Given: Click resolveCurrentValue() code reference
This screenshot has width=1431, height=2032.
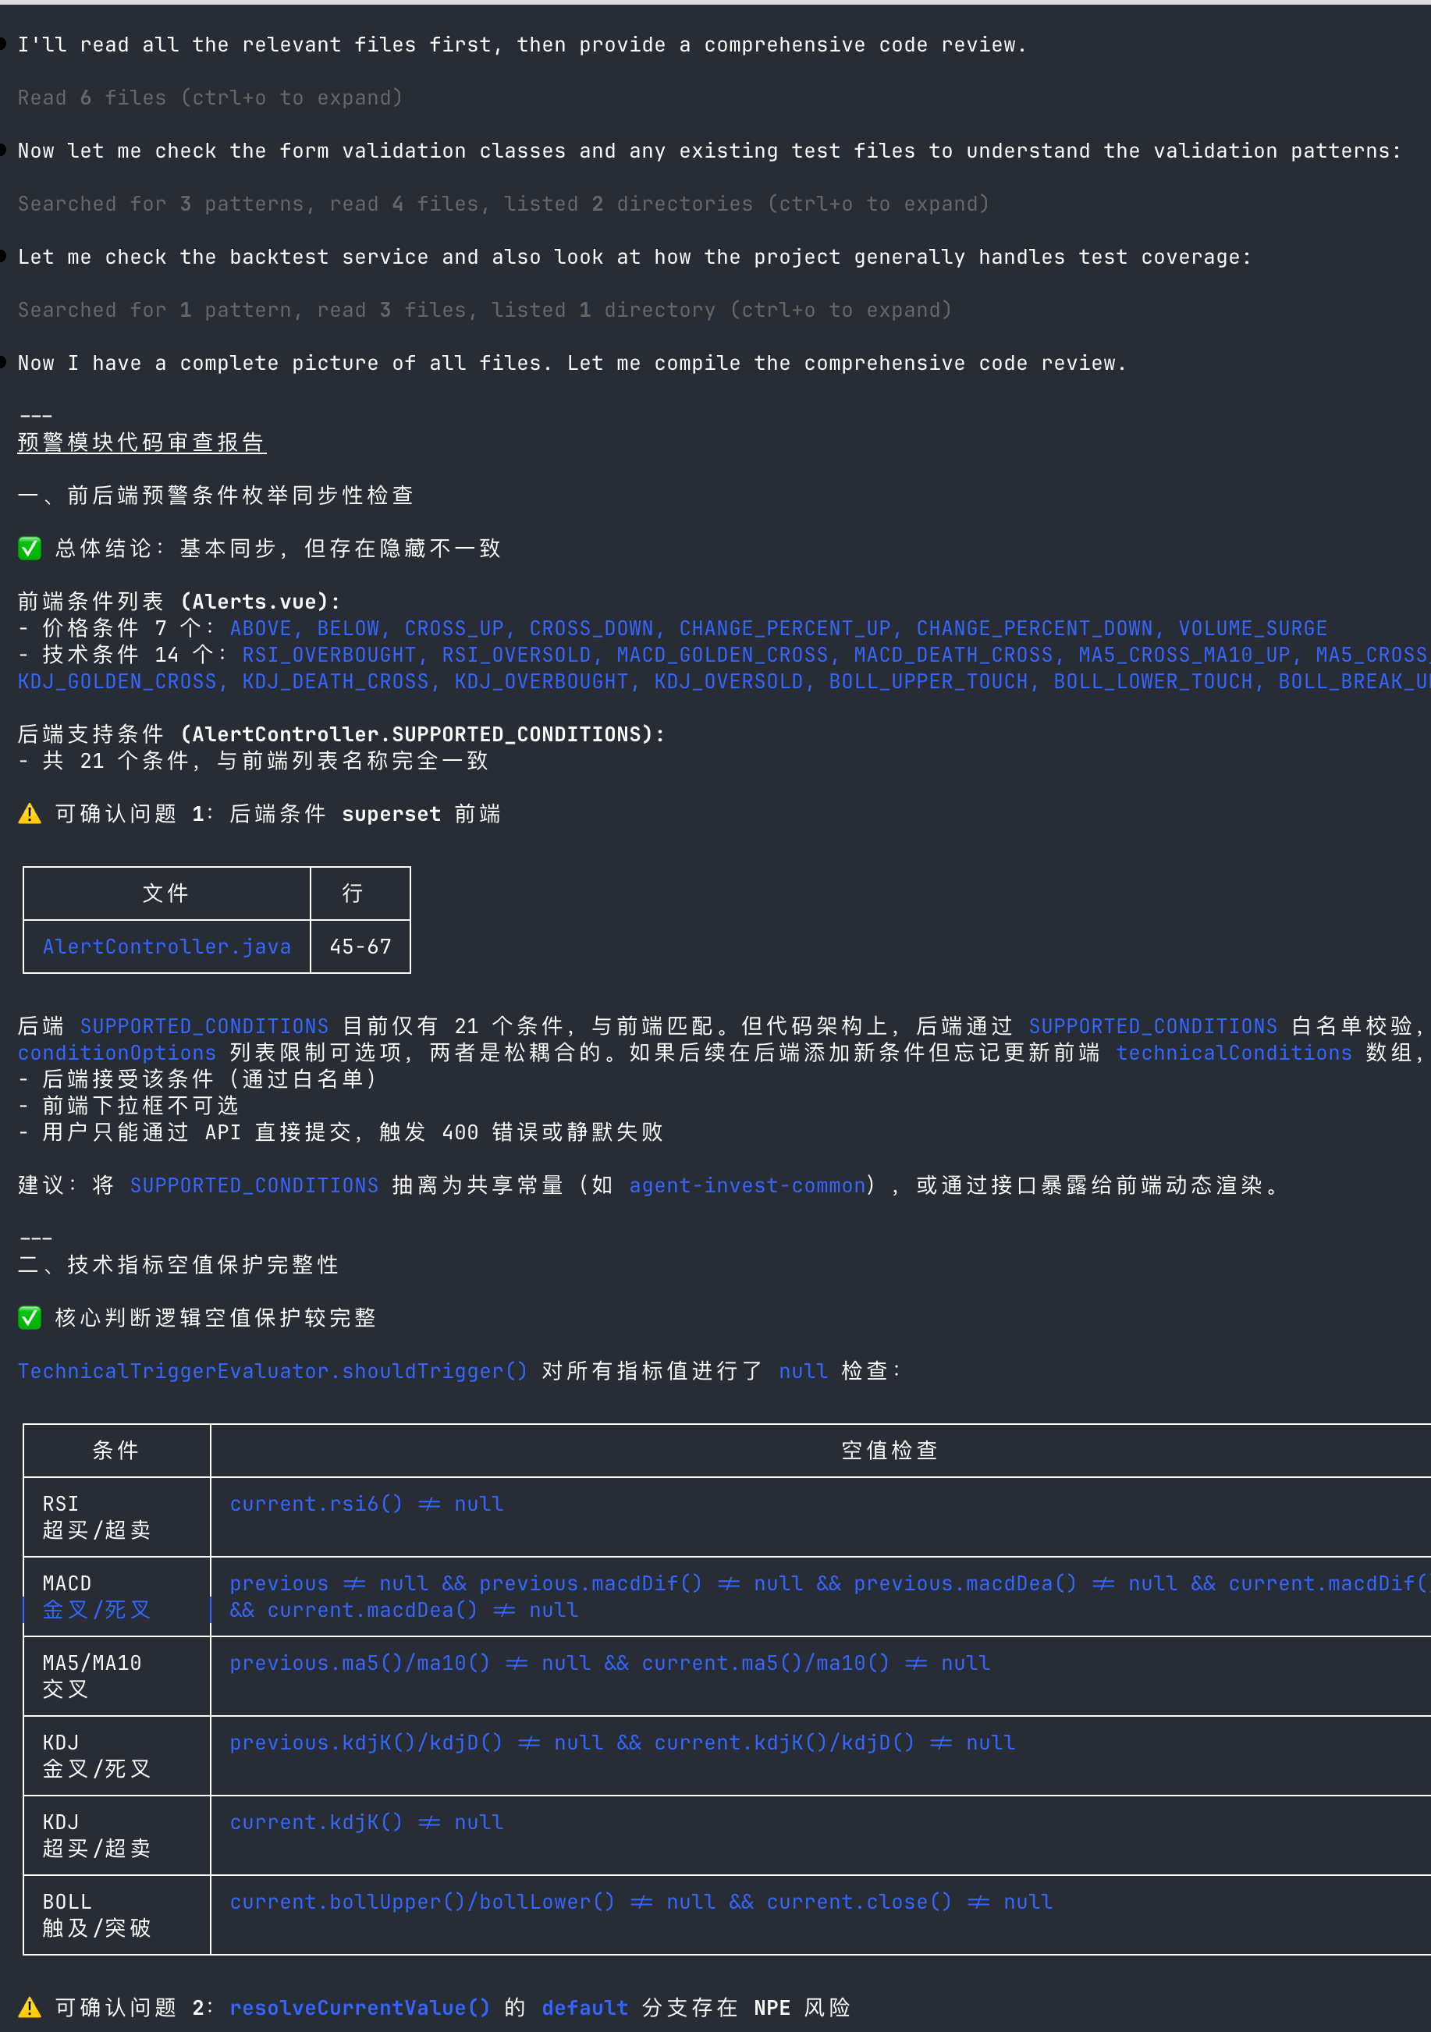Looking at the screenshot, I should pyautogui.click(x=359, y=2007).
